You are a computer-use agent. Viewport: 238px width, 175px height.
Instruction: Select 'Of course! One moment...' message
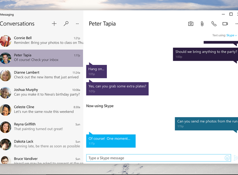[111, 141]
